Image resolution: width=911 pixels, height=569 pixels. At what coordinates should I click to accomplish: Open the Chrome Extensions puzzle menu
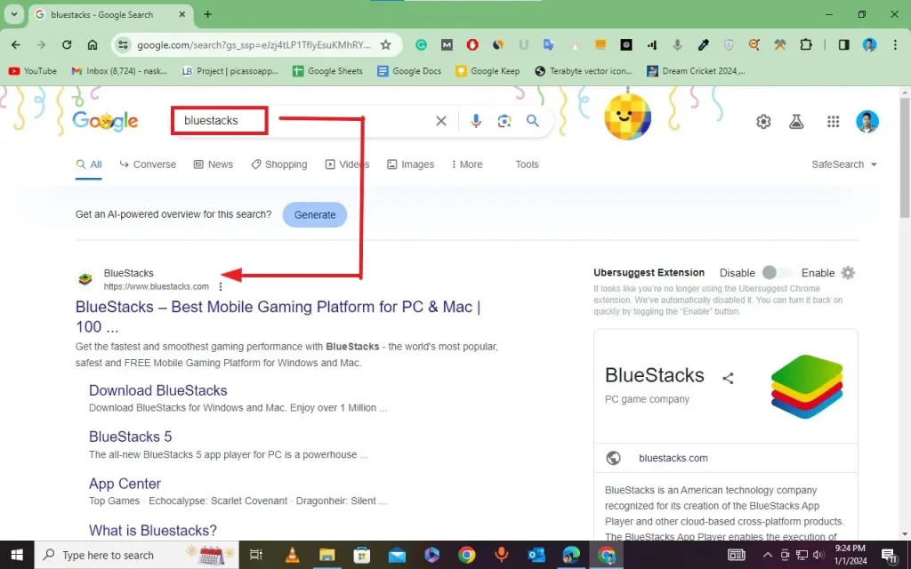tap(806, 44)
